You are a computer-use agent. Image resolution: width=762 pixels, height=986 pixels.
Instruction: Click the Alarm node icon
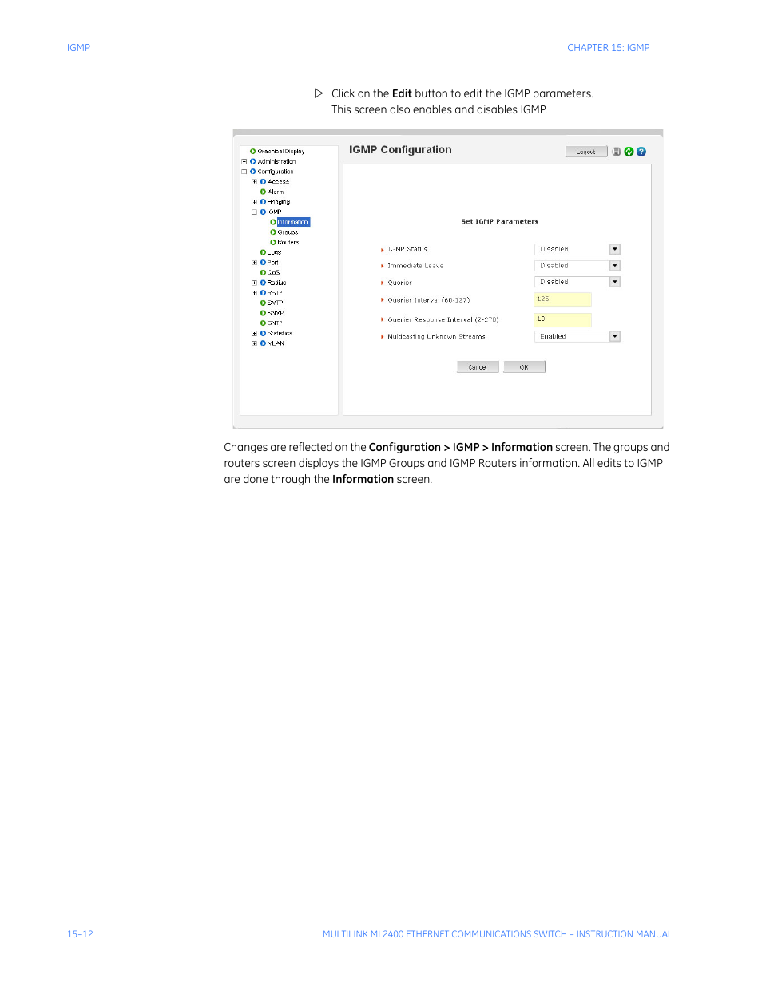click(x=263, y=192)
